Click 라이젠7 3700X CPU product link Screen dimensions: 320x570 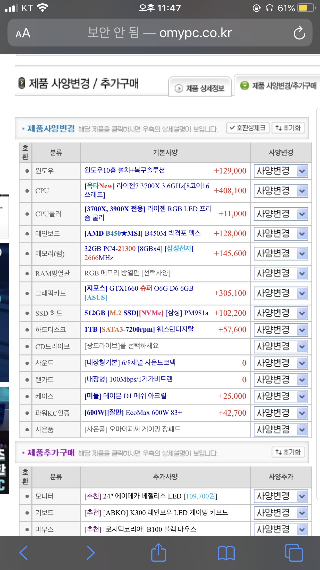tap(147, 190)
